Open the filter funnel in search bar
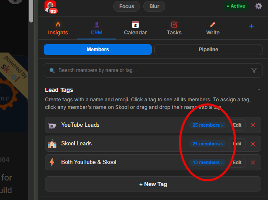This screenshot has height=200, width=268. (254, 70)
